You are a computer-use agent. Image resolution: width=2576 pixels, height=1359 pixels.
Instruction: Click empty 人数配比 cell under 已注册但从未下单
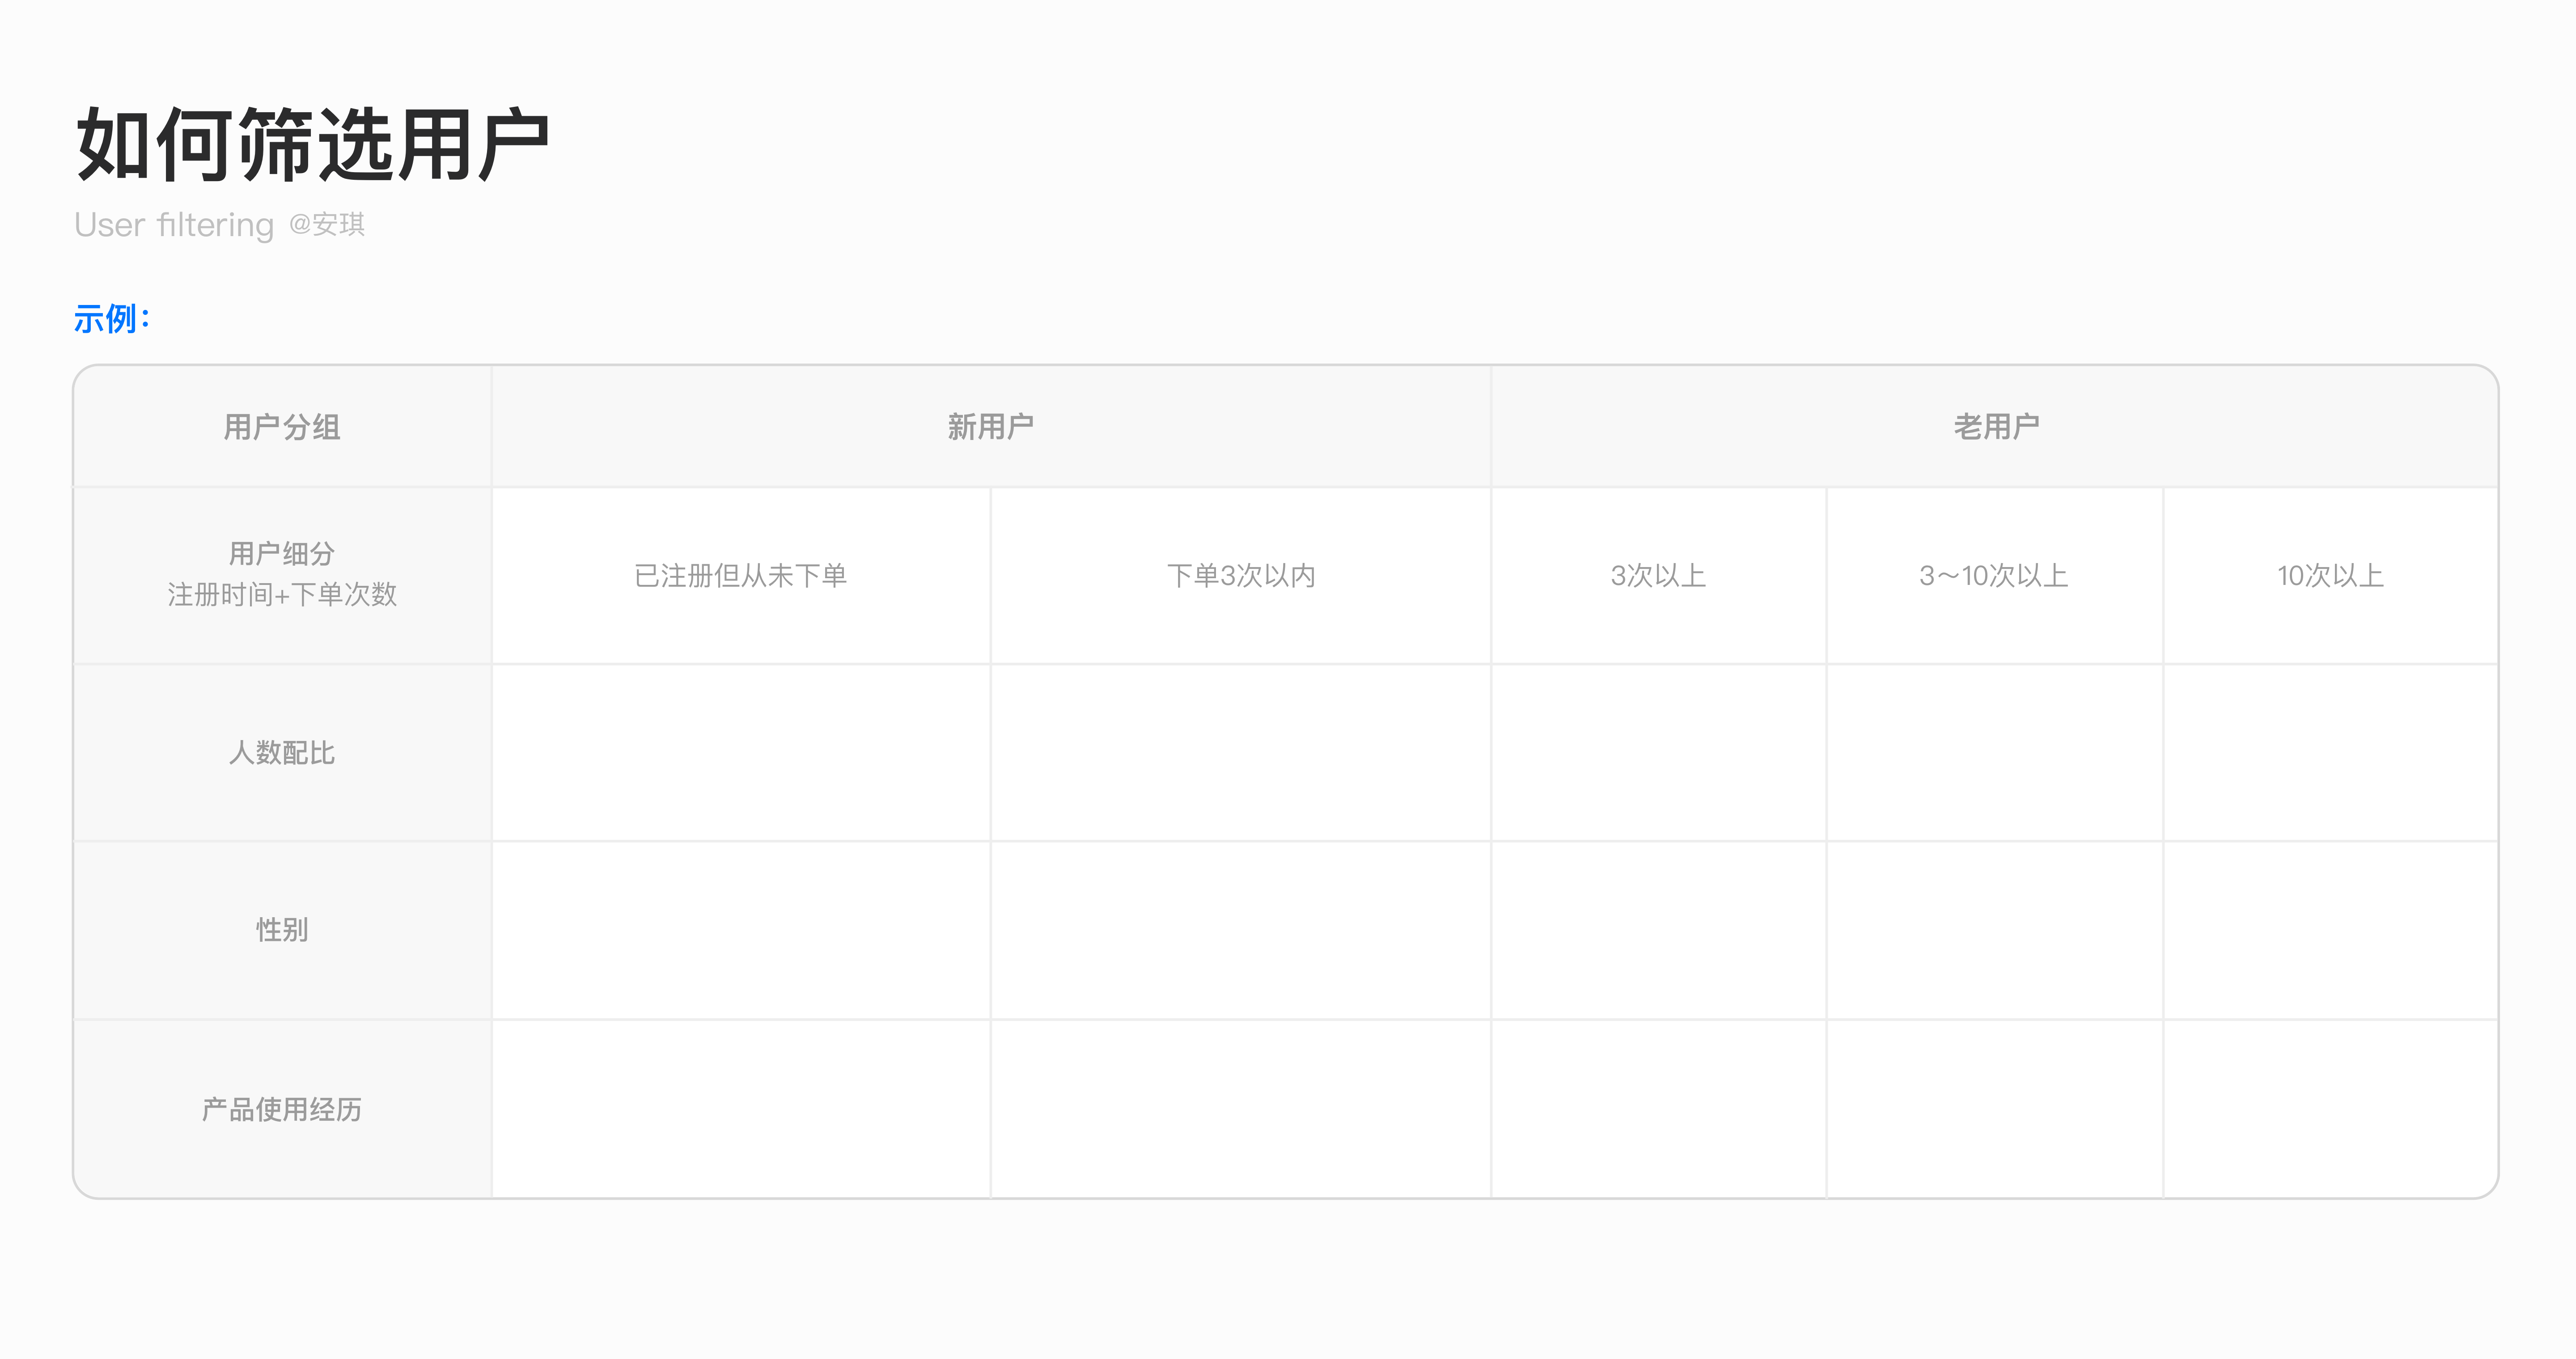741,752
